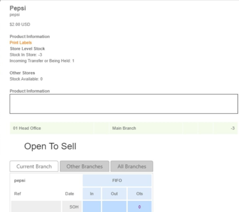
Task: Click the purple 0 Ots value
Action: [139, 207]
